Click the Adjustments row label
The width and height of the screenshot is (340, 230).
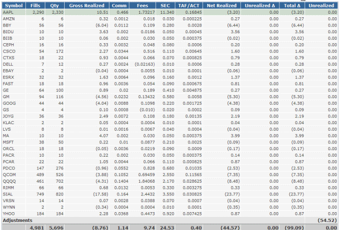click(18, 220)
